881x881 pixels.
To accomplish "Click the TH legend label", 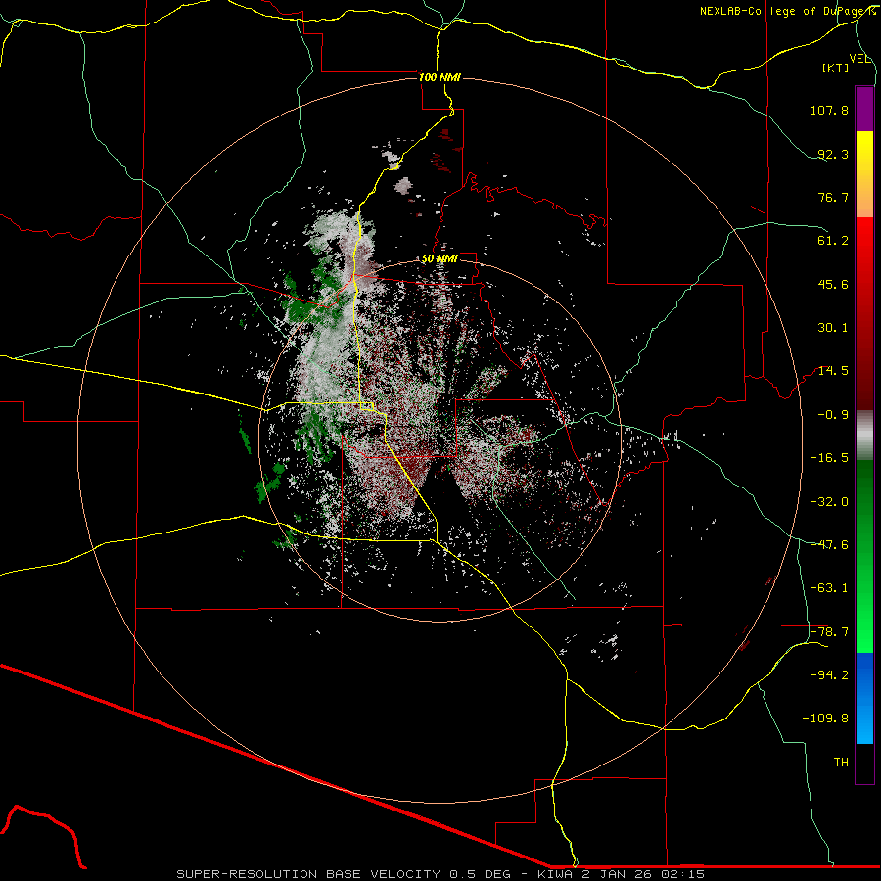I will pos(841,763).
